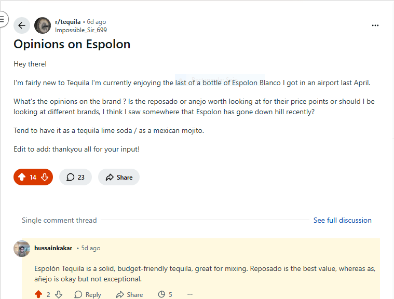Open the 23 comments button
Viewport: 394px width, 299px height.
(x=76, y=177)
